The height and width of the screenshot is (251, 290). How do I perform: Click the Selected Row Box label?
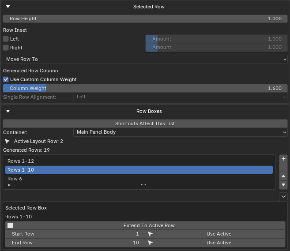26,208
